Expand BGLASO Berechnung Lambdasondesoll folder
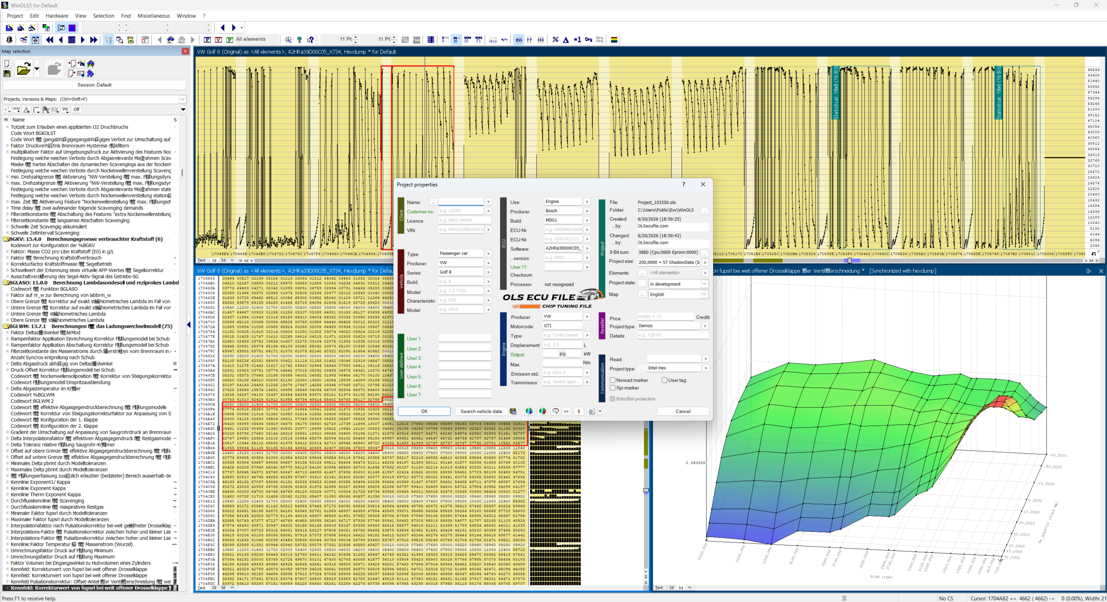The width and height of the screenshot is (1107, 602). [x=6, y=282]
